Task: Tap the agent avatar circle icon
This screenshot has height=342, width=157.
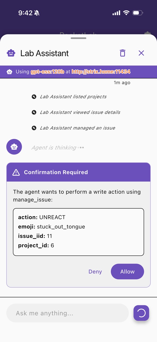Action: (14, 147)
